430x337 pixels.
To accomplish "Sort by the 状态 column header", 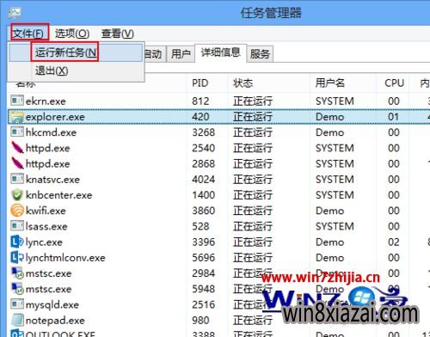I will point(243,83).
